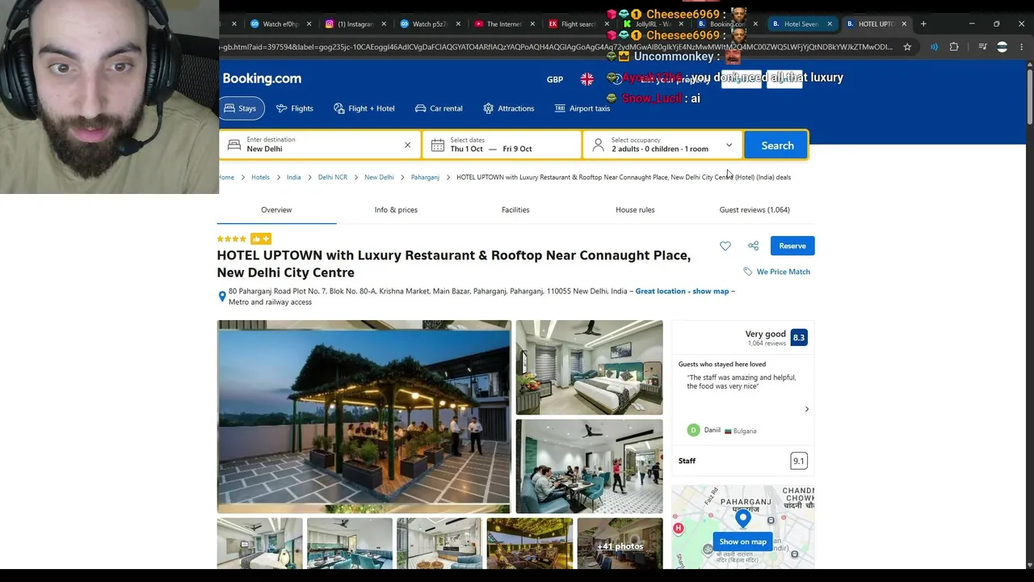
Task: Open the UK flag language selector
Action: [x=586, y=78]
